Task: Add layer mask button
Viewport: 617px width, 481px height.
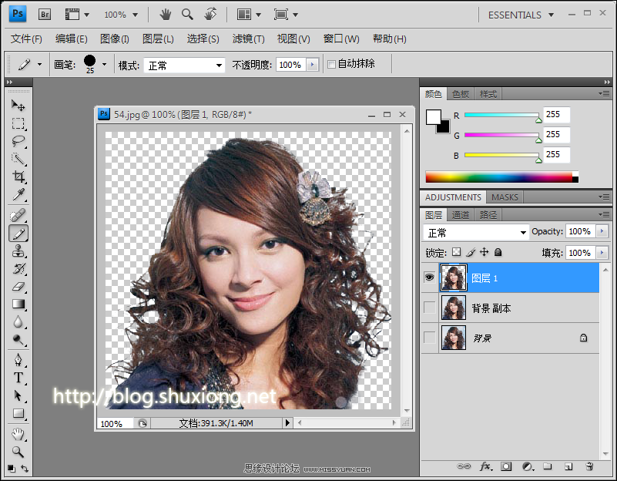Action: pos(506,466)
